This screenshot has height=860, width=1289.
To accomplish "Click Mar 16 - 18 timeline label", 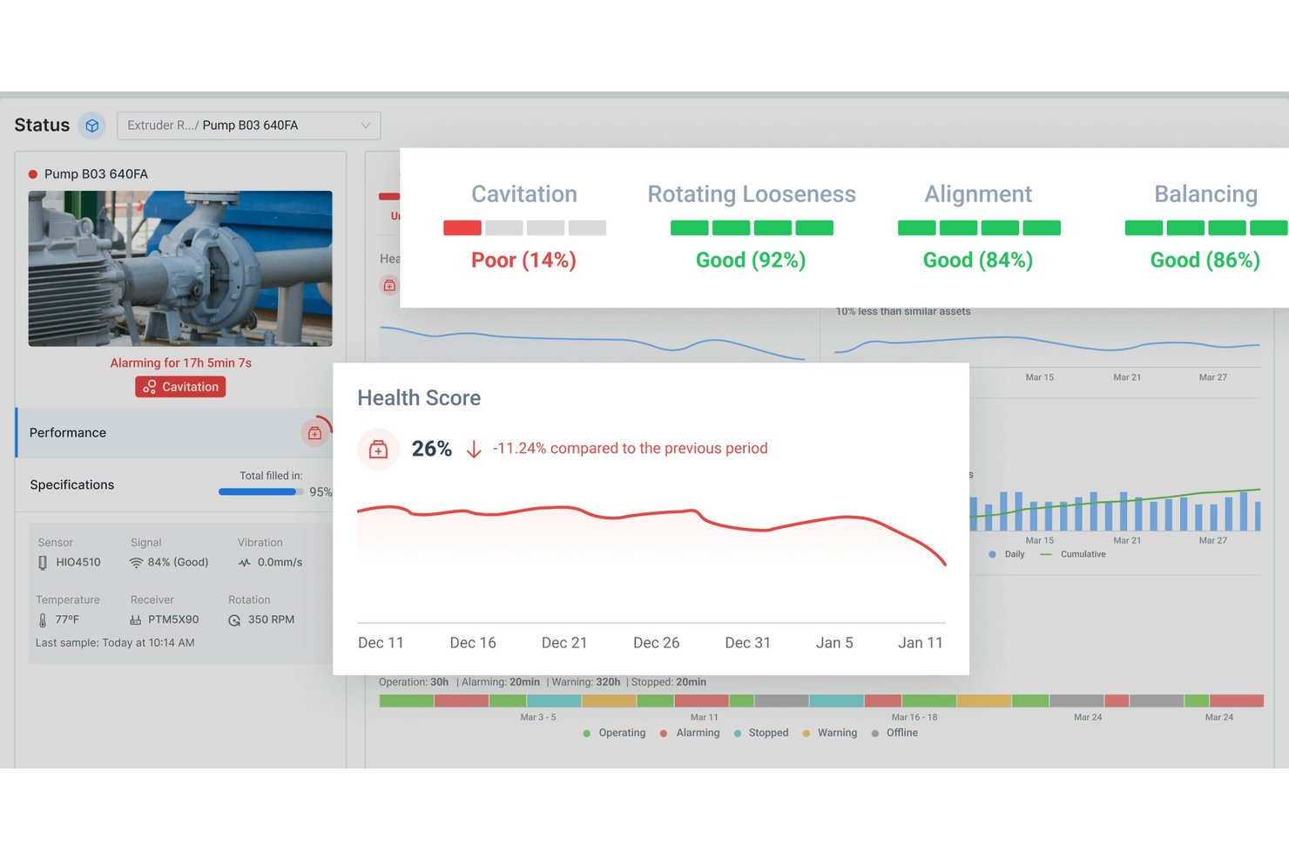I will point(914,717).
